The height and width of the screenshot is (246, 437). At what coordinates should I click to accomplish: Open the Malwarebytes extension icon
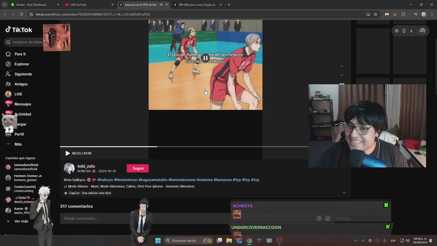coord(387,14)
